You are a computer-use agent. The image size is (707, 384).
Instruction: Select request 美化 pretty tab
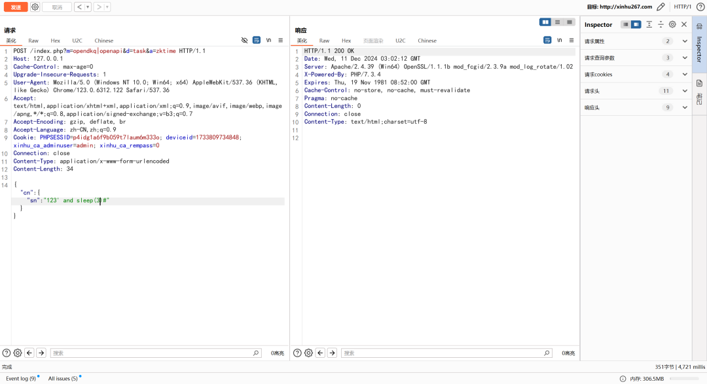[x=11, y=41]
